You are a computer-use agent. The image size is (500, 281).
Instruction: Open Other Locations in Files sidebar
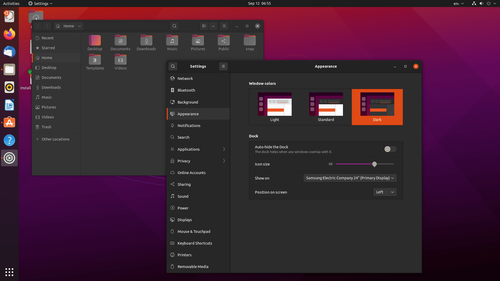pyautogui.click(x=55, y=139)
